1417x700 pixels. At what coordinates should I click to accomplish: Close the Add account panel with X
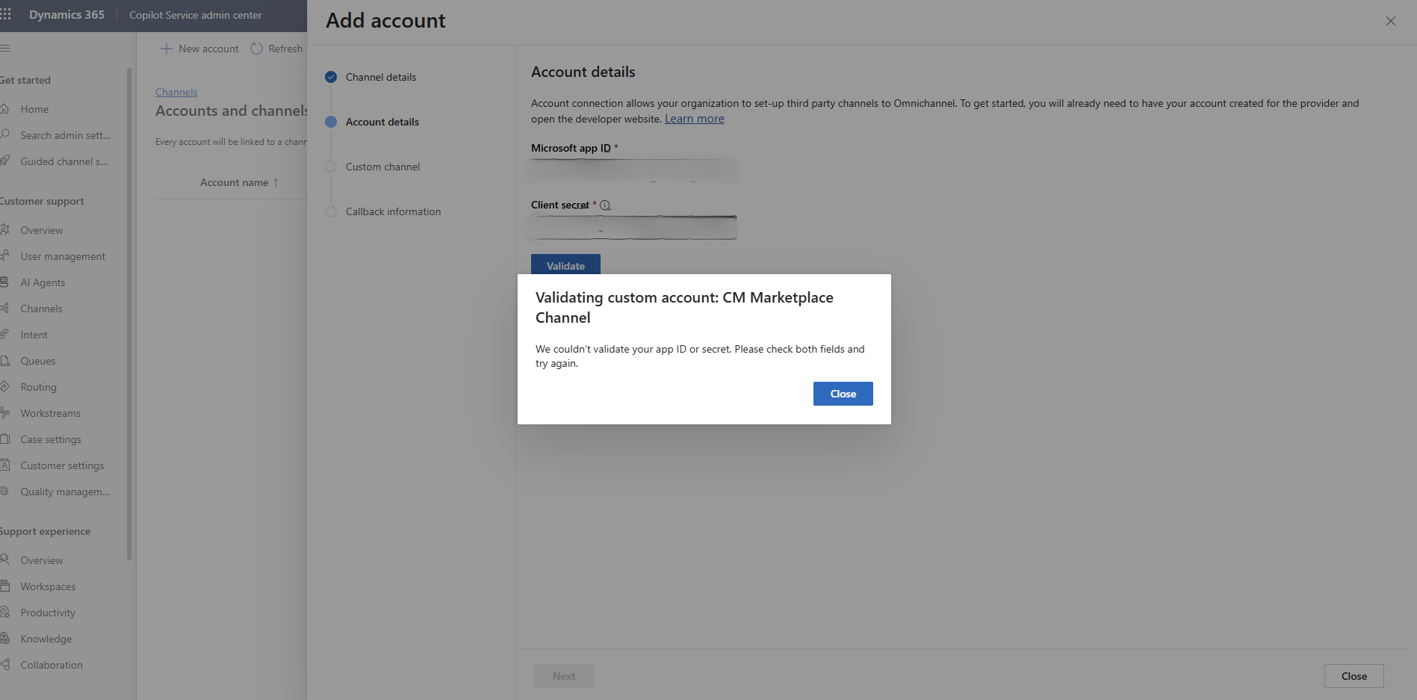click(1391, 21)
